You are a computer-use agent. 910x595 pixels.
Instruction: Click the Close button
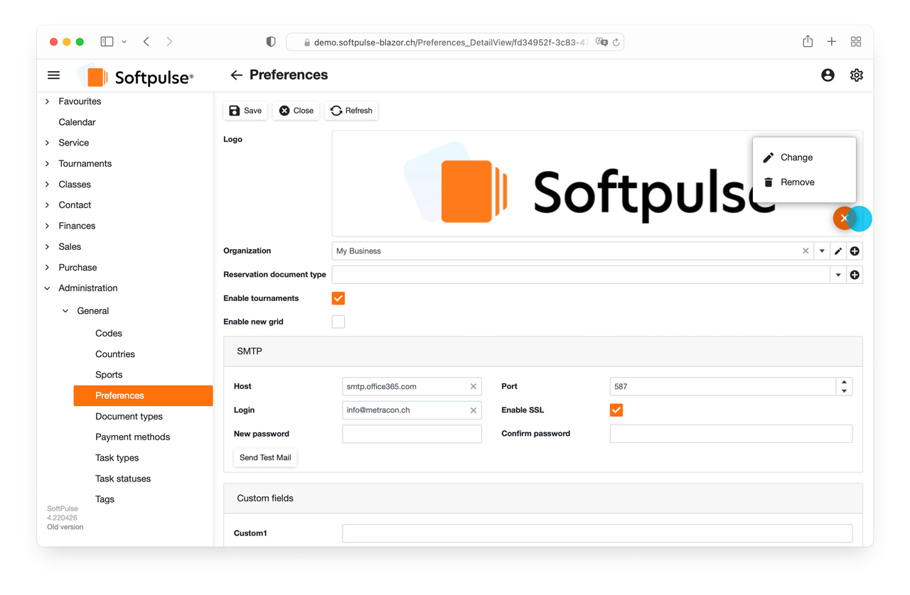click(x=296, y=111)
